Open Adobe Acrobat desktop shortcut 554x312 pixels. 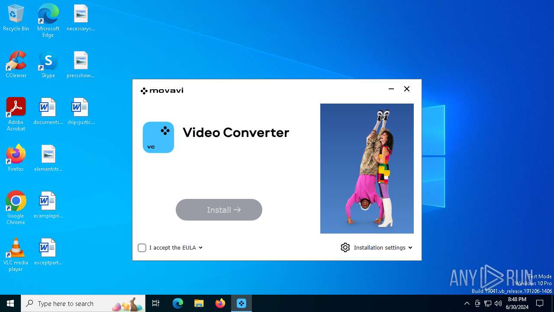[16, 114]
